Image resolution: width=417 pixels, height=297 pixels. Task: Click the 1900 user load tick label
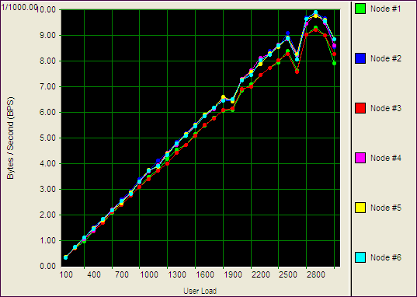(x=233, y=274)
